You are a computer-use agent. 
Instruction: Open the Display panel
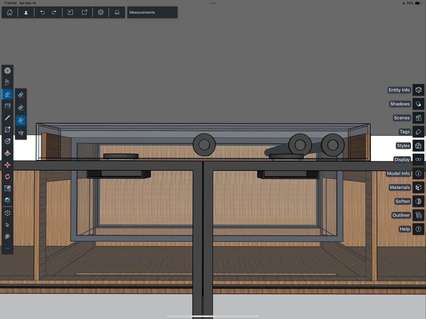click(419, 159)
